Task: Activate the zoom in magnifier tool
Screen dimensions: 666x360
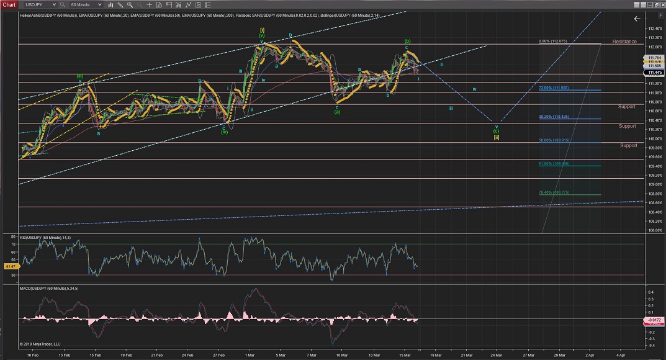Action: [x=130, y=5]
